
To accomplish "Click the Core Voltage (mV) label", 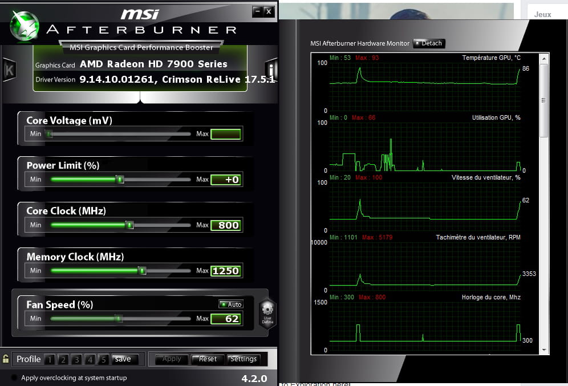I will point(69,120).
